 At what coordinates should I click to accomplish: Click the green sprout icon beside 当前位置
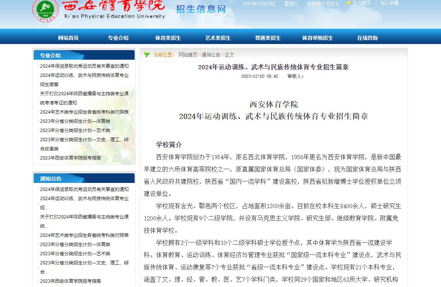(x=146, y=54)
